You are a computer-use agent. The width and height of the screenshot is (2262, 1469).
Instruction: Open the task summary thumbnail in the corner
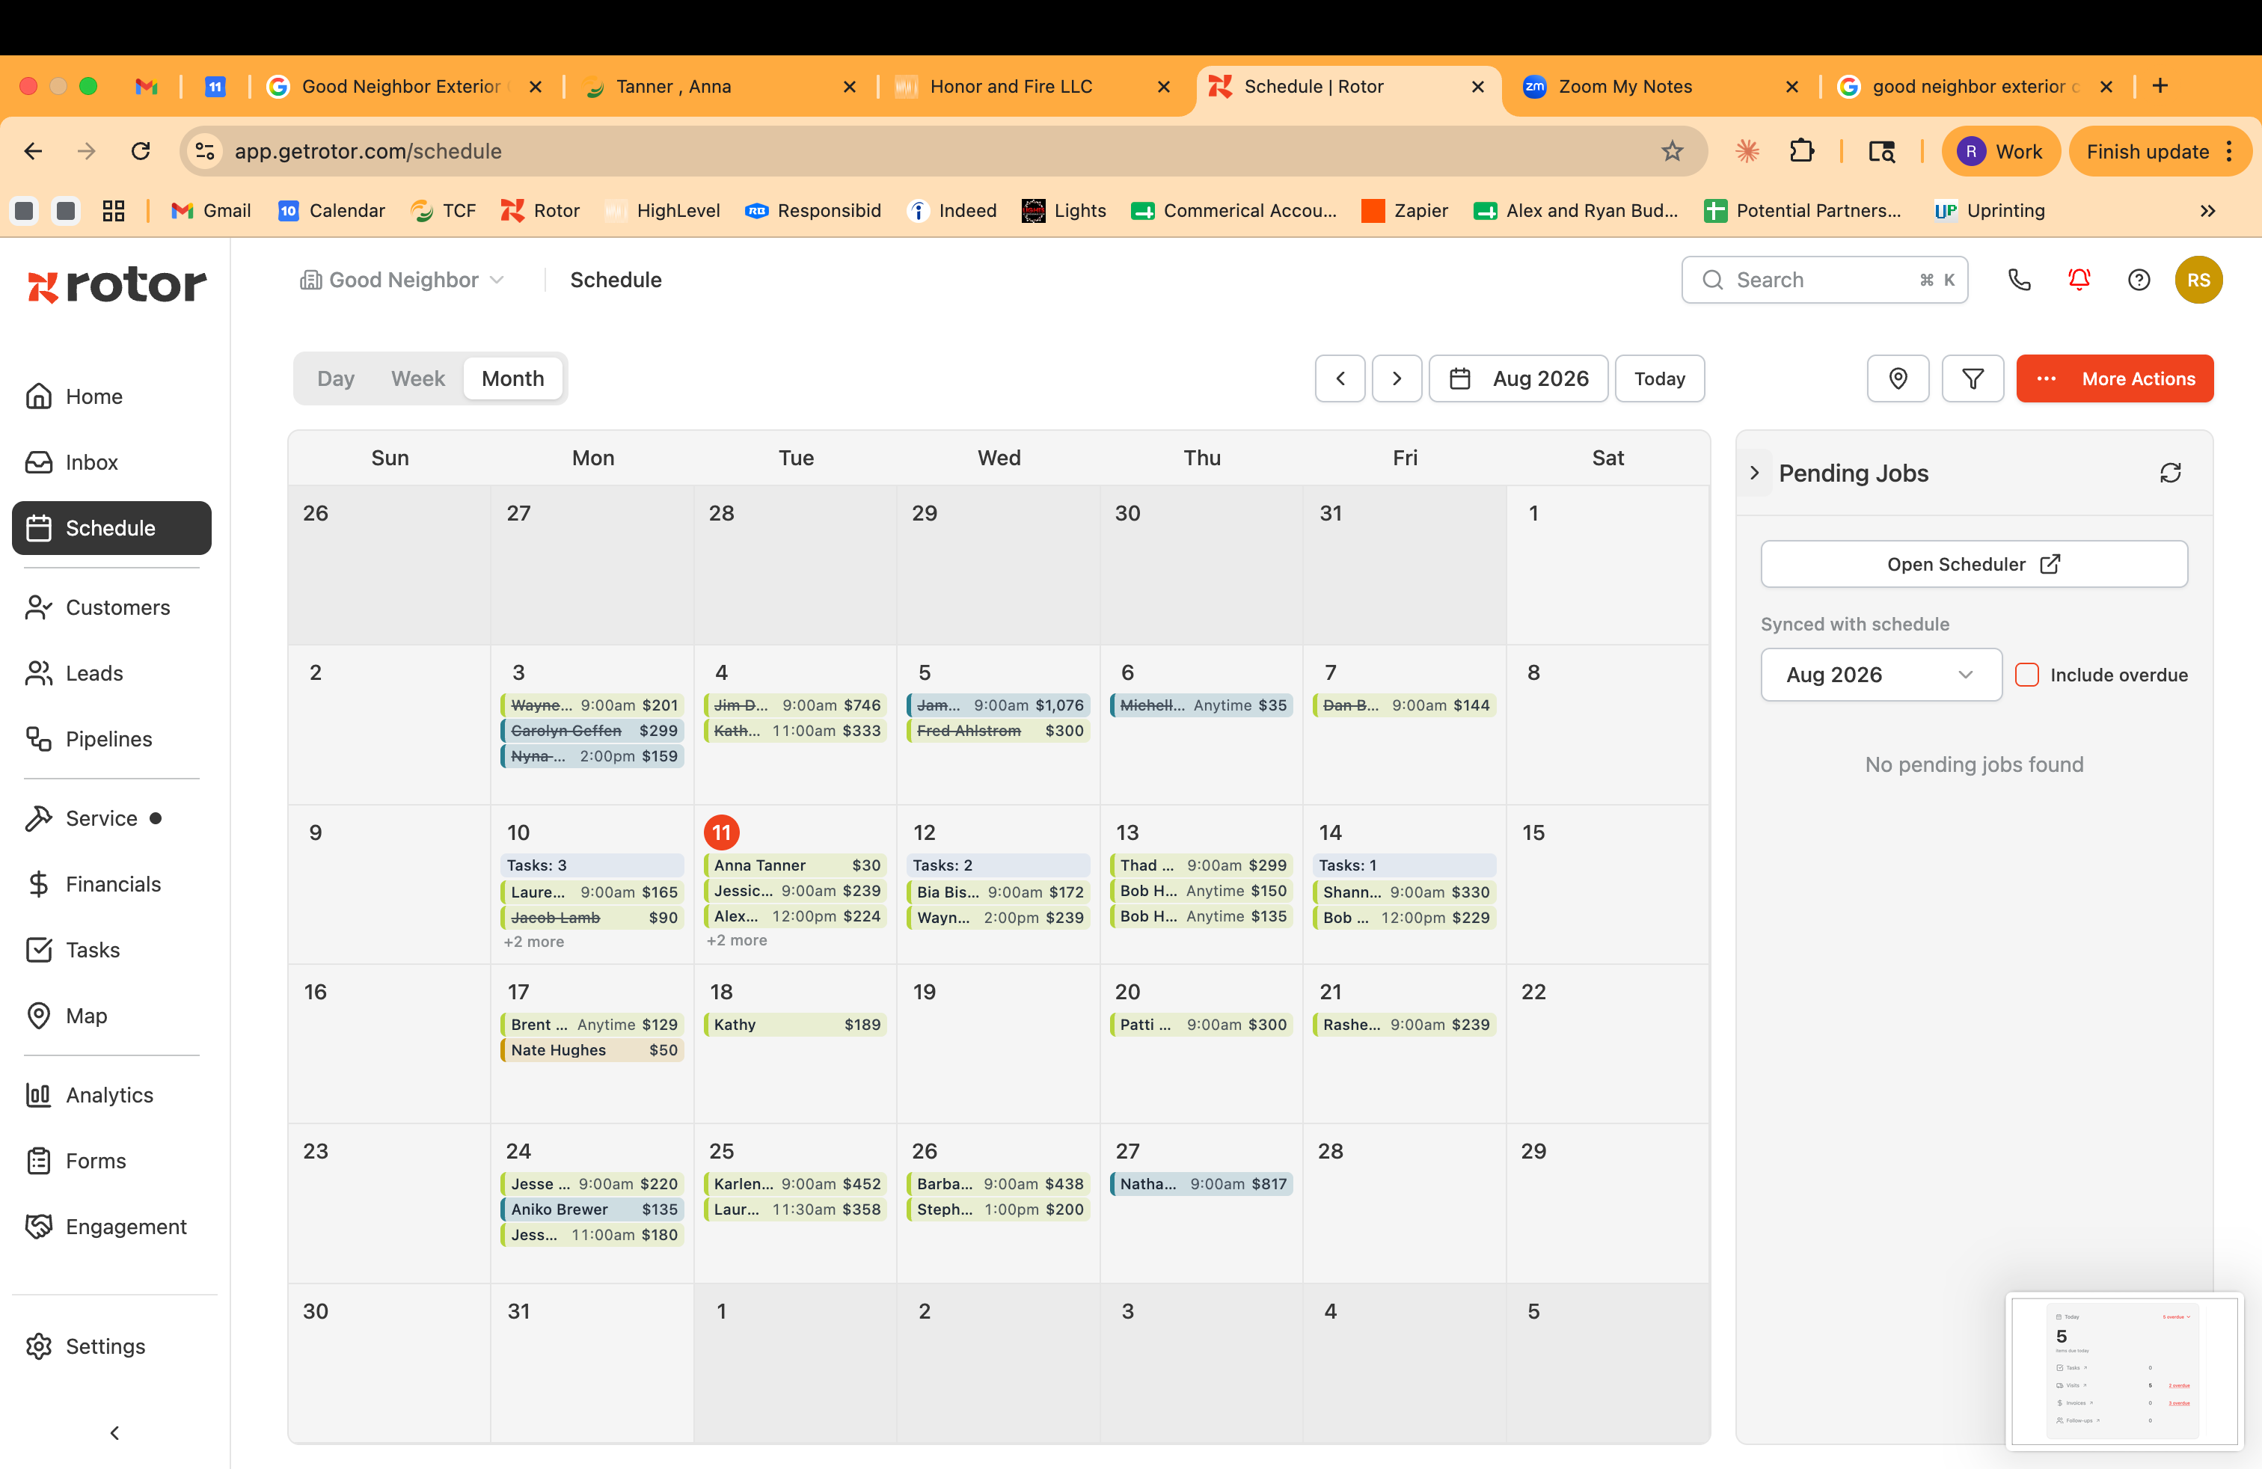[2124, 1370]
